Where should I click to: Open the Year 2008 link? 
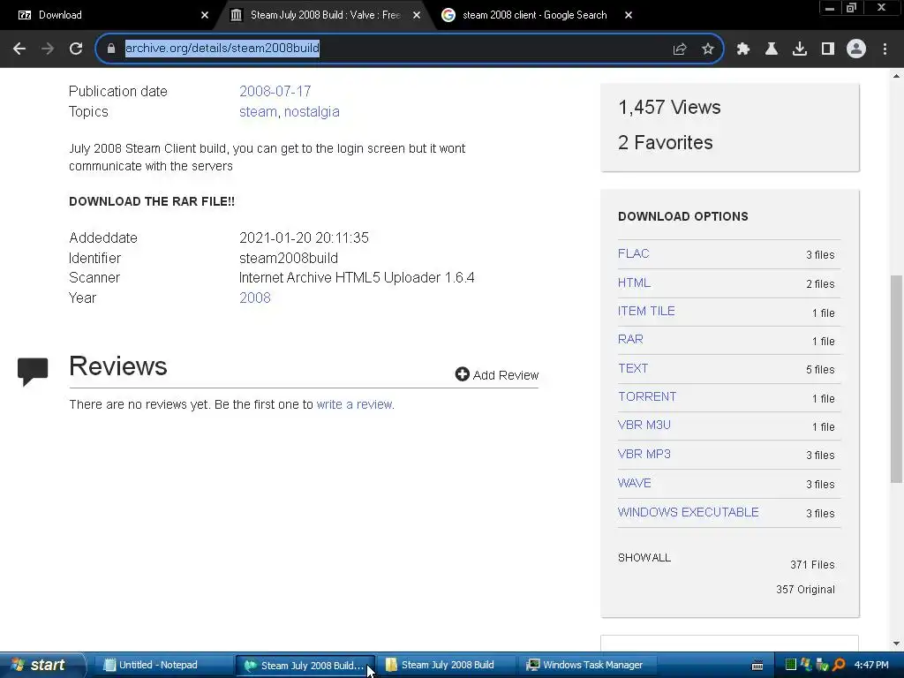[x=255, y=298]
